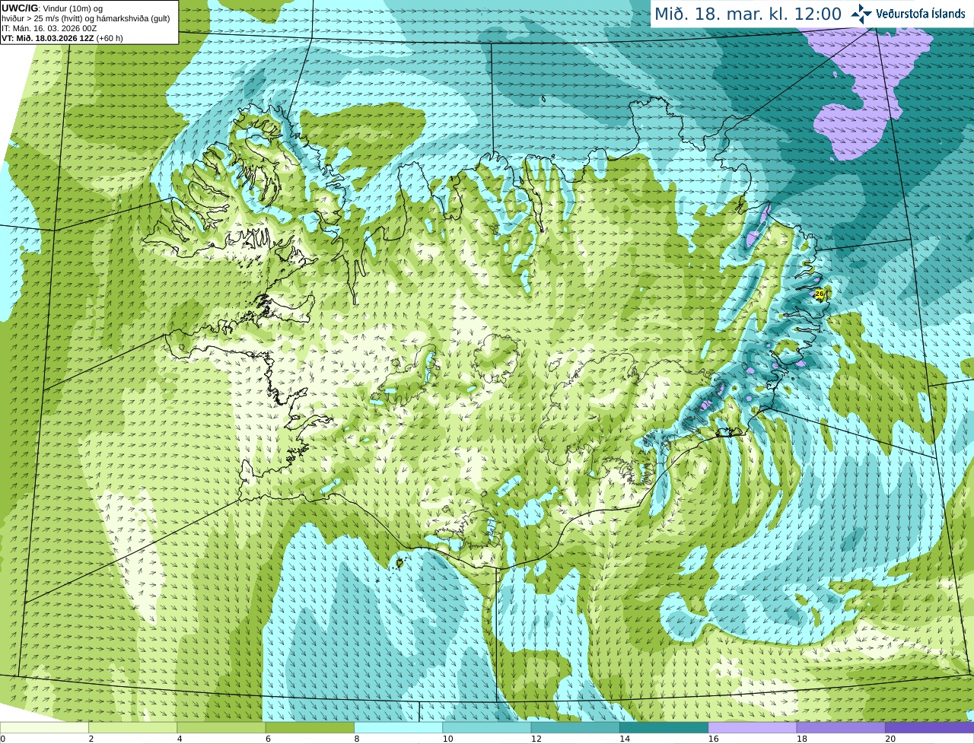Click the legend label 8
The height and width of the screenshot is (744, 974).
click(356, 739)
